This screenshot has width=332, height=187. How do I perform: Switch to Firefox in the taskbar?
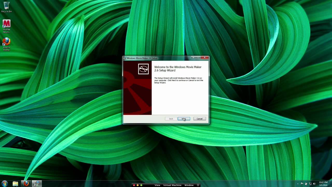(x=26, y=184)
